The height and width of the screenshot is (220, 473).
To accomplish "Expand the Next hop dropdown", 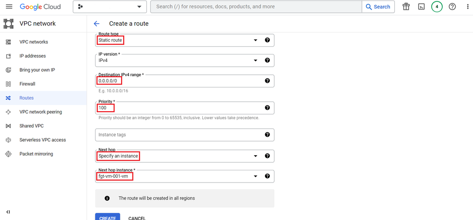I will 256,156.
